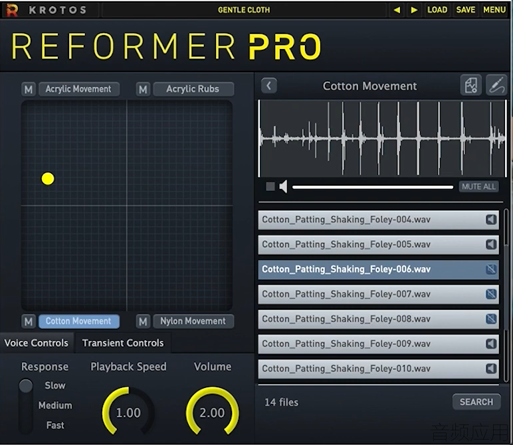513x445 pixels.
Task: Stop preview playback square button
Action: point(270,186)
